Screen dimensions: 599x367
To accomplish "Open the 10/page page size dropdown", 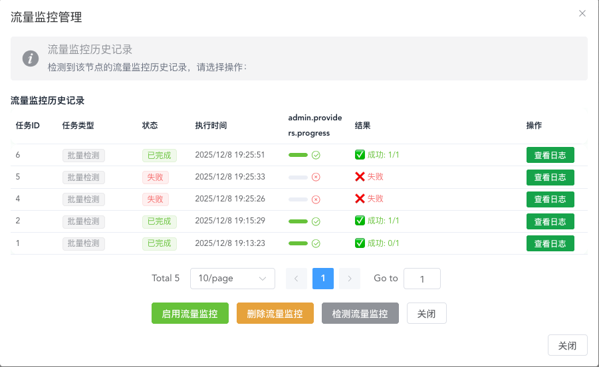I will click(233, 279).
